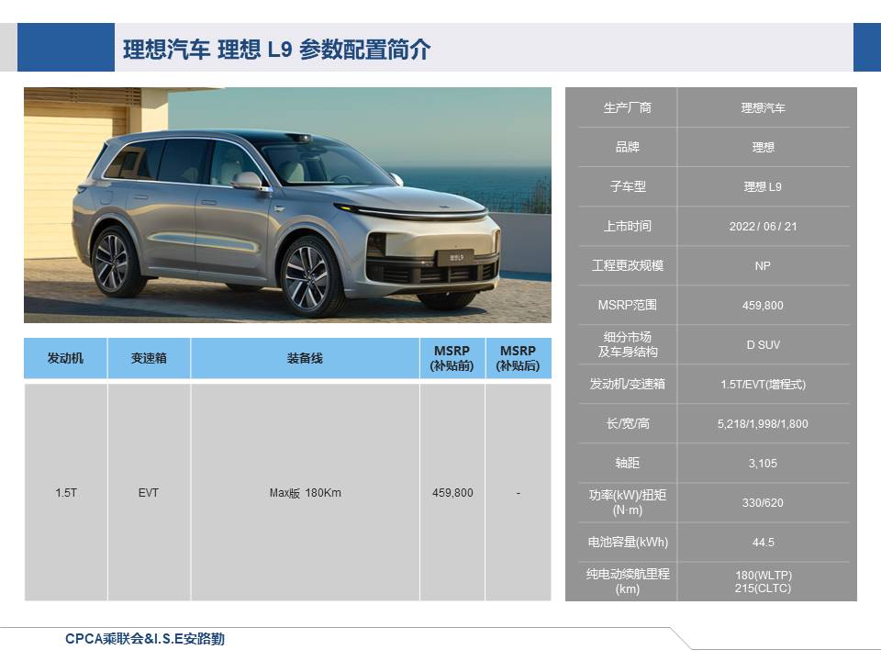Click the NP value

763,265
